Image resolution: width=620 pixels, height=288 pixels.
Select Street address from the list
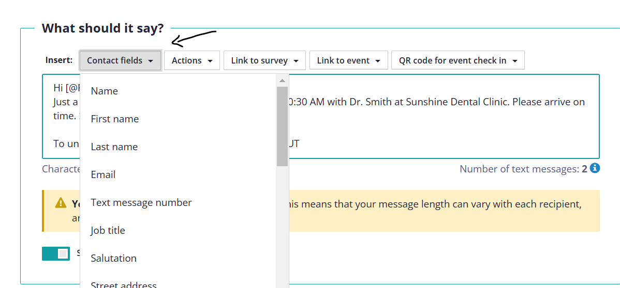tap(178, 283)
